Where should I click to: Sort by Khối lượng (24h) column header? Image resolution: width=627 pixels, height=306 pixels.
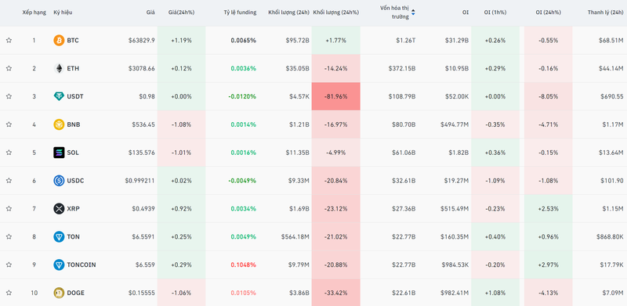pos(288,13)
